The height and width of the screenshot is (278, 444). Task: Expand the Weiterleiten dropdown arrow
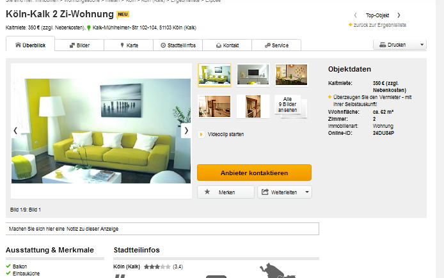(307, 192)
